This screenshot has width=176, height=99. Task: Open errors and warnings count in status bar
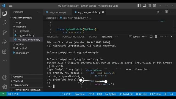point(13,94)
